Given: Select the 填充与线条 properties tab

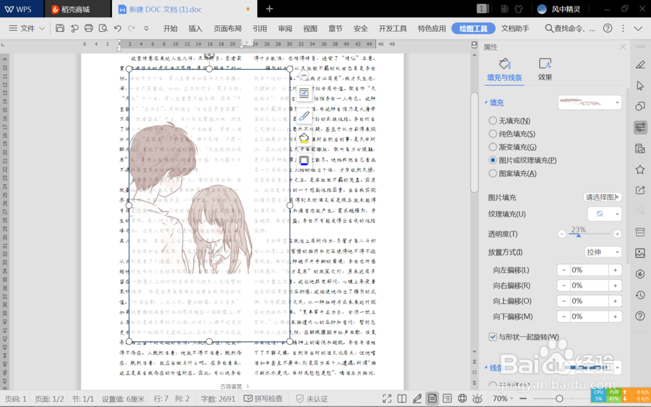Looking at the screenshot, I should [505, 70].
